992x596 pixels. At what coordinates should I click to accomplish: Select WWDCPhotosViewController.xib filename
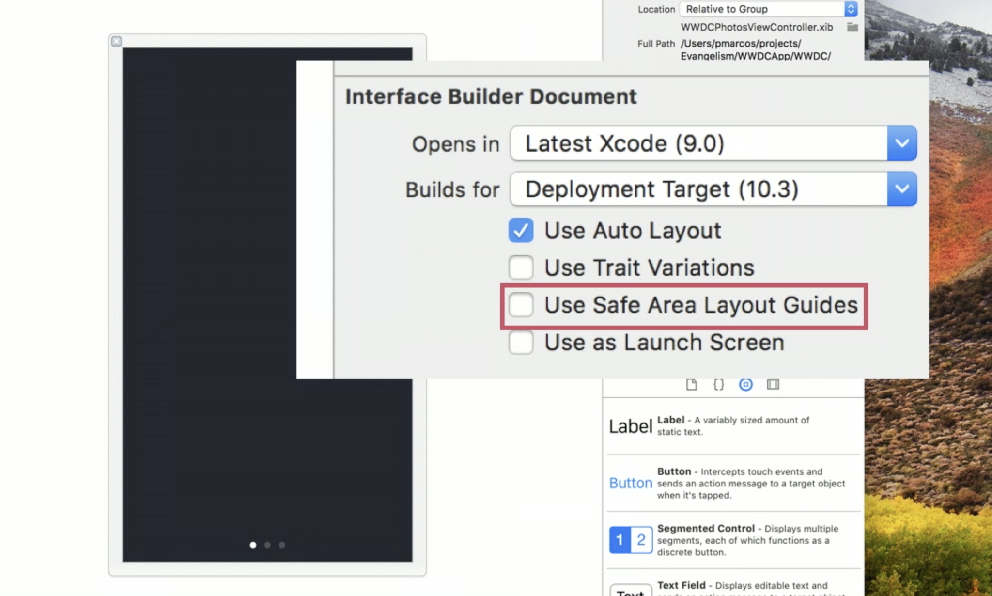click(x=753, y=27)
